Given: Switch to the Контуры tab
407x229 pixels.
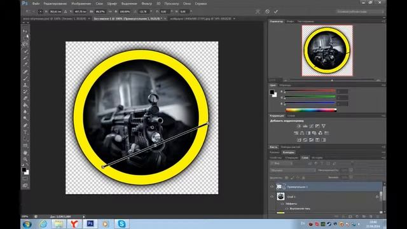Looking at the screenshot, I should [288, 153].
